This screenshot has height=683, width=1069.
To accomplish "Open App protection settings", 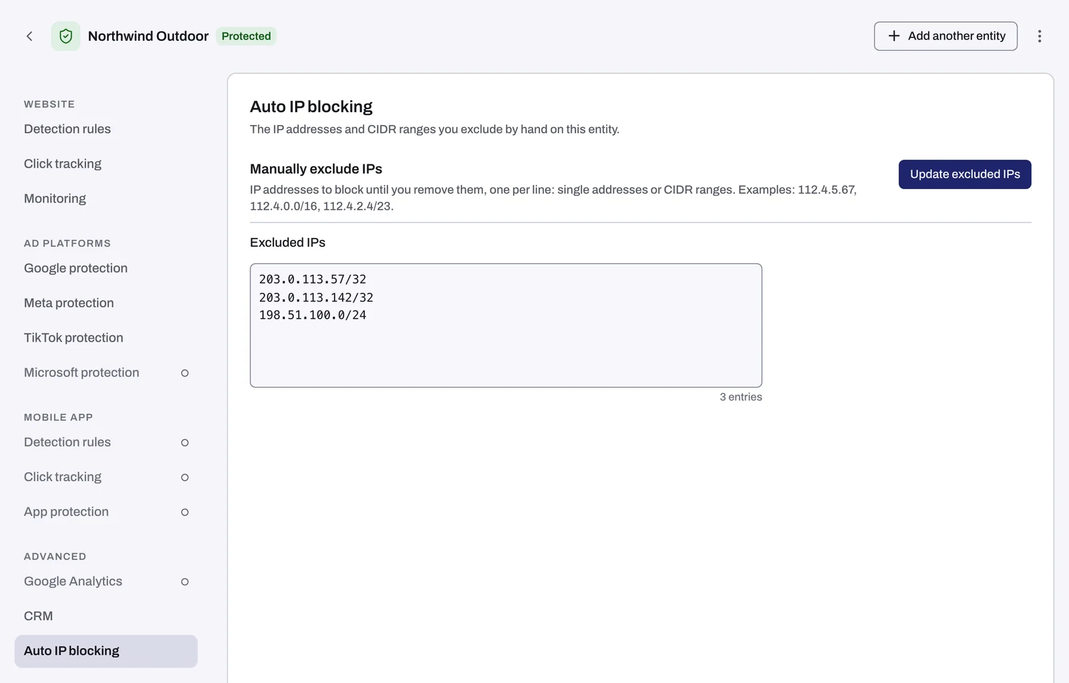I will pyautogui.click(x=66, y=511).
